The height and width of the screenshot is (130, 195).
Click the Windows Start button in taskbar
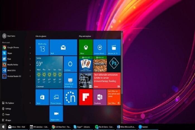(x=3, y=127)
